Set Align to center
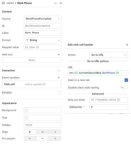This screenshot has width=131, height=145. [x=42, y=132]
